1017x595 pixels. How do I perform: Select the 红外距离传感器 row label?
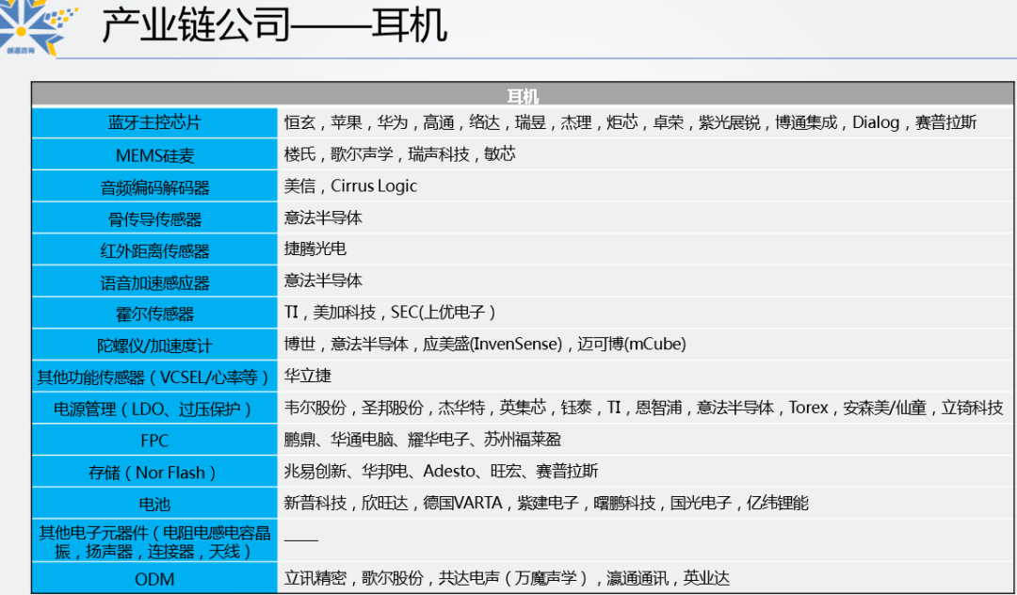154,249
